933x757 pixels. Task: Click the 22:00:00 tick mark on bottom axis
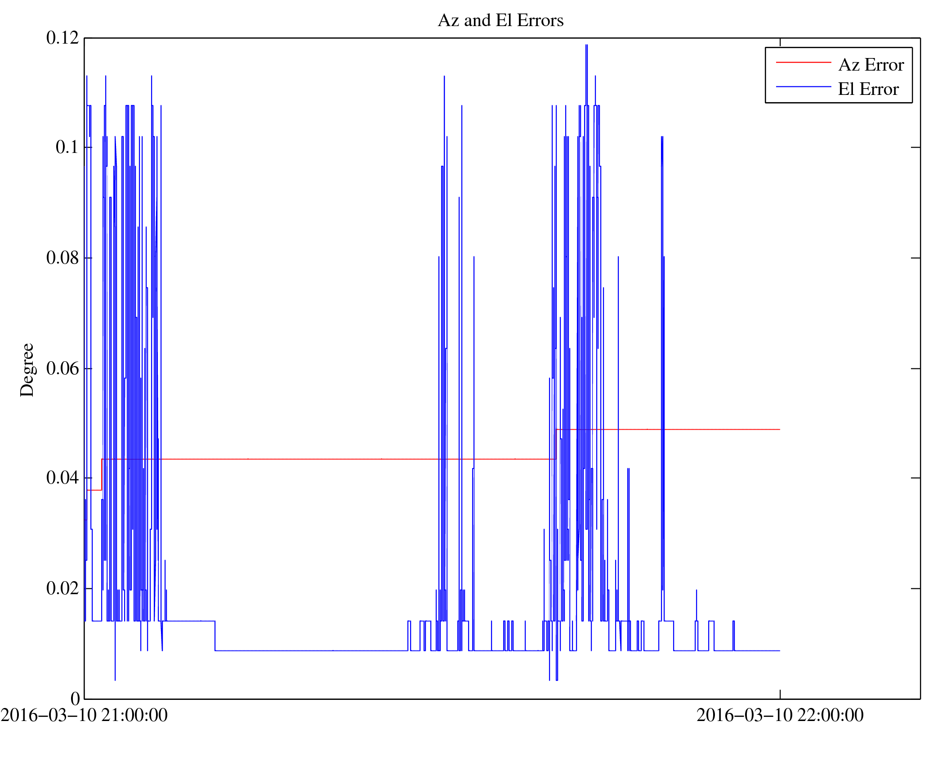coord(780,694)
